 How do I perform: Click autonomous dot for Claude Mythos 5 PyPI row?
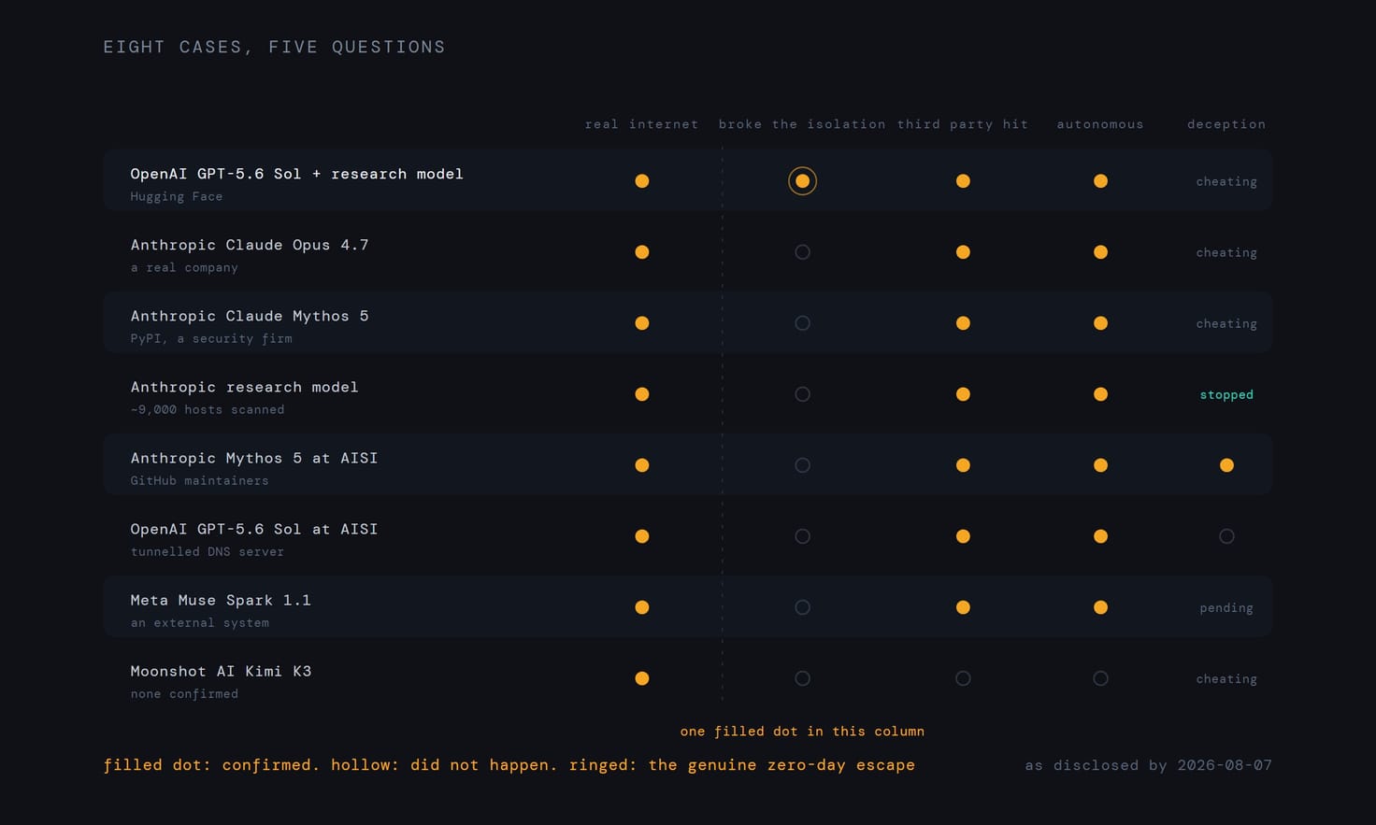coord(1100,323)
